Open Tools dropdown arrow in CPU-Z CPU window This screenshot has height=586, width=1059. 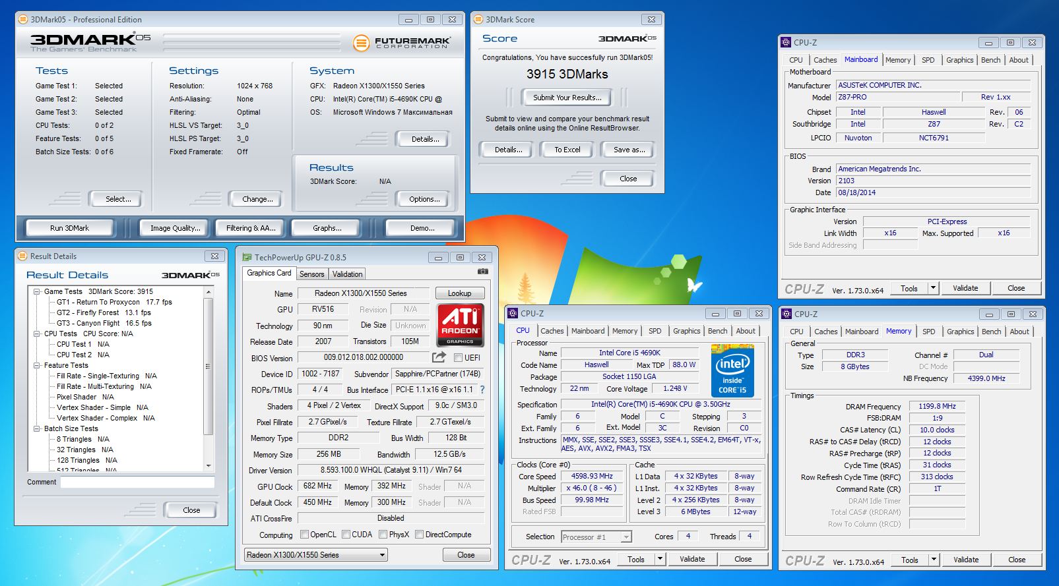click(x=660, y=559)
